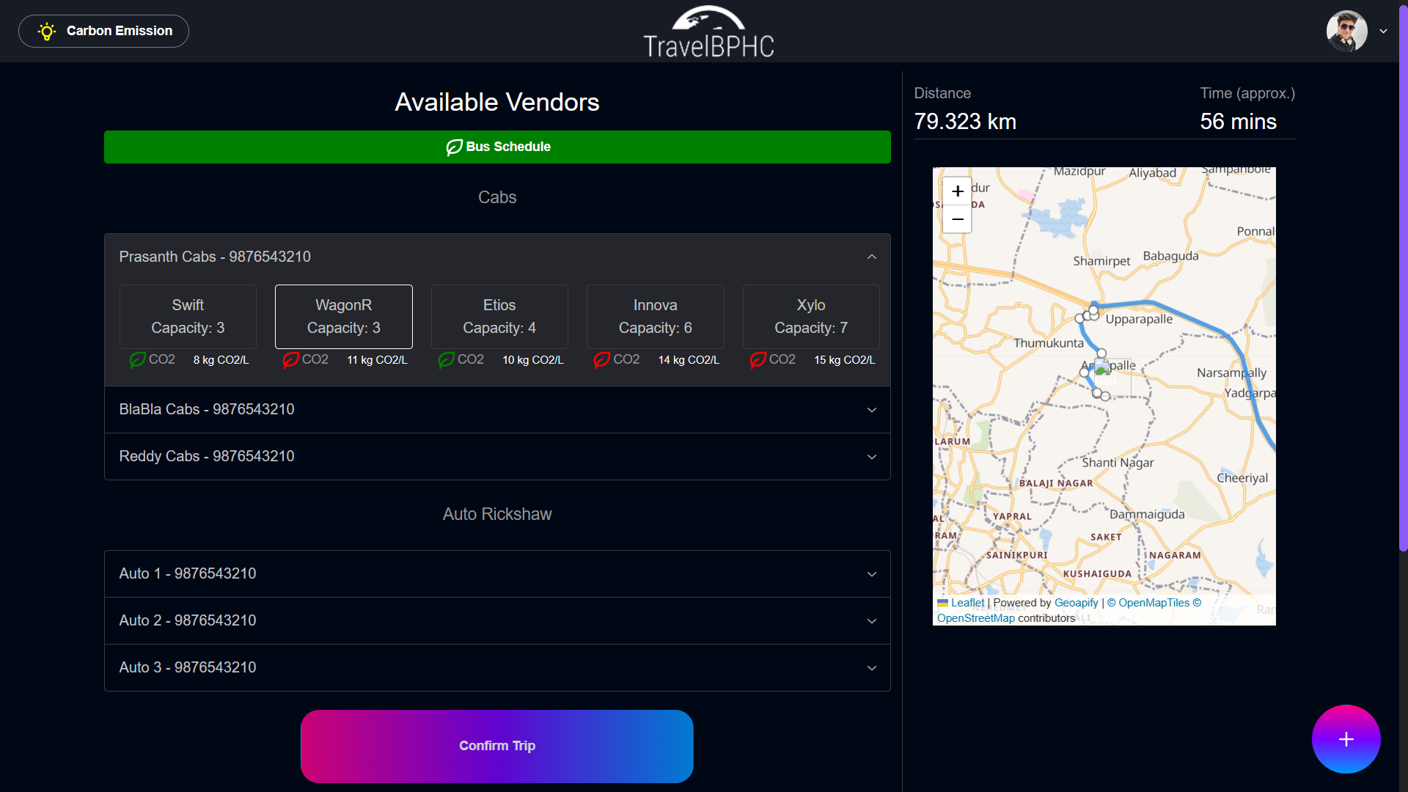
Task: Select the Swift cab option
Action: click(188, 316)
